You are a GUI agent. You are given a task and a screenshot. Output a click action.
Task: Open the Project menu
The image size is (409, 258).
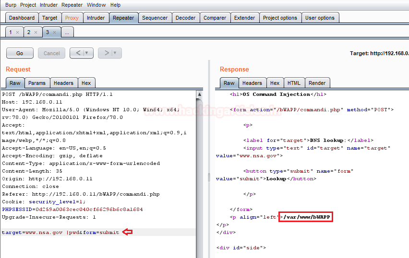[28, 5]
